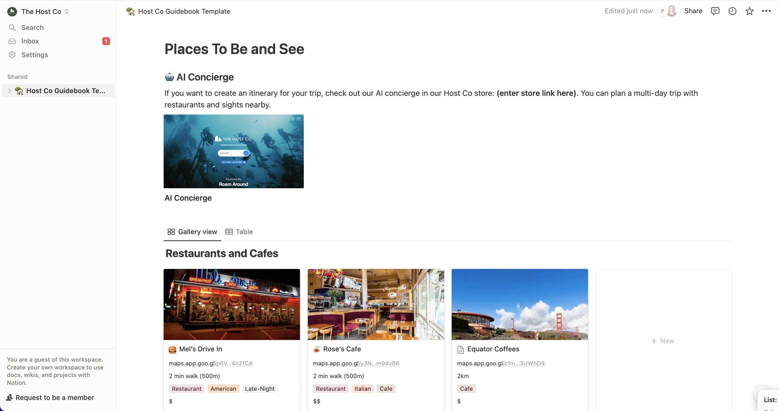This screenshot has height=411, width=779.
Task: Open the page options ellipsis menu
Action: click(767, 11)
